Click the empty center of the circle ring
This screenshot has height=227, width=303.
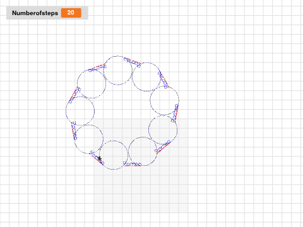pos(122,112)
